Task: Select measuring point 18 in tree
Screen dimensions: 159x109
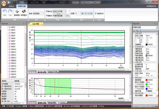Action: tap(14, 72)
